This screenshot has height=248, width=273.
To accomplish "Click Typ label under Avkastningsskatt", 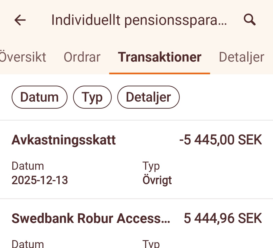I will [x=151, y=166].
